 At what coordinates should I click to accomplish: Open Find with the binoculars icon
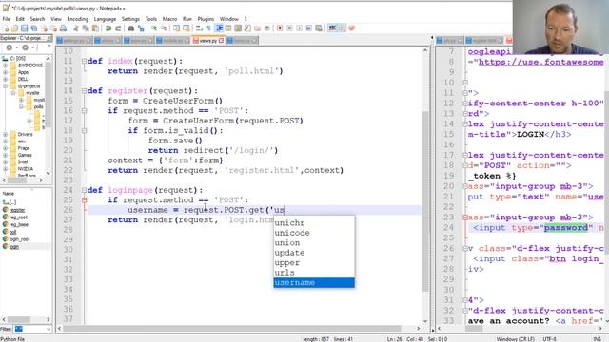(x=131, y=28)
